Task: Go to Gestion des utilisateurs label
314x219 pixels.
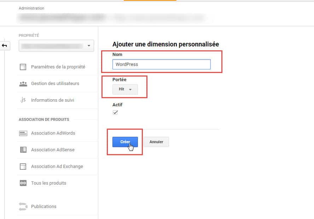Action: 55,84
